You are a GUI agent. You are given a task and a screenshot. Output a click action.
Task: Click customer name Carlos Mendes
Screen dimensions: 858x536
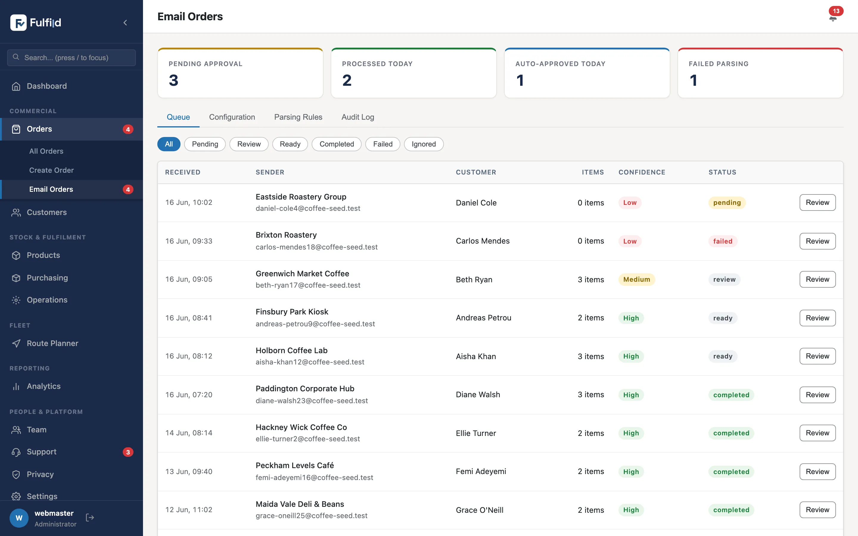[x=483, y=241]
